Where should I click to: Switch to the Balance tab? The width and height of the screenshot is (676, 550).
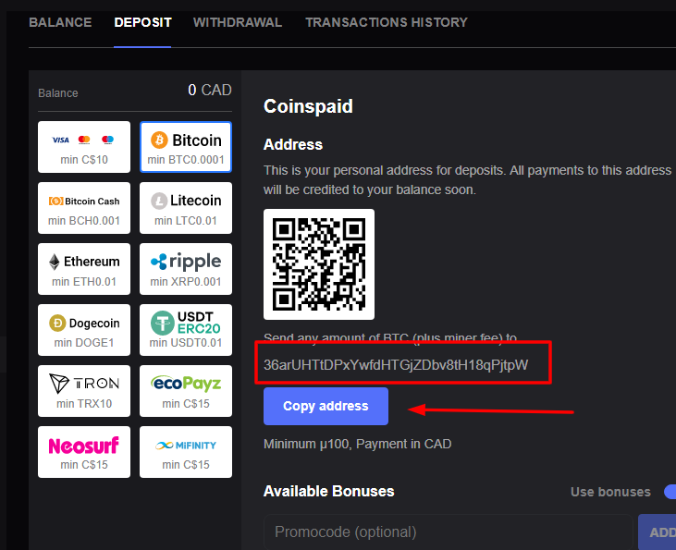(x=60, y=22)
